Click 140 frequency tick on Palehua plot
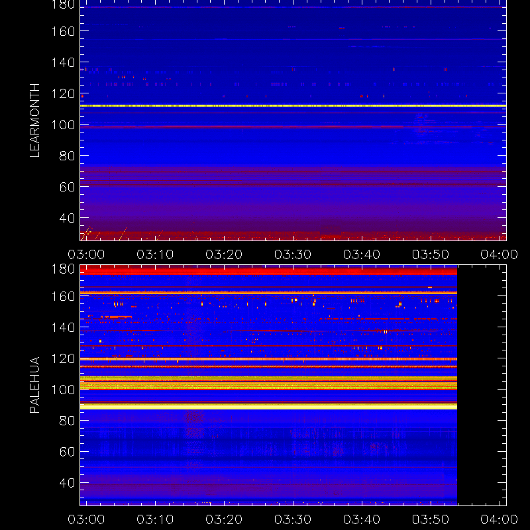 click(x=63, y=327)
